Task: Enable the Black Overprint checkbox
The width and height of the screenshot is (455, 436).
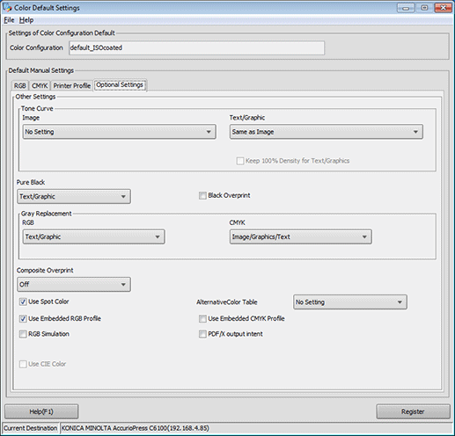Action: click(x=202, y=195)
